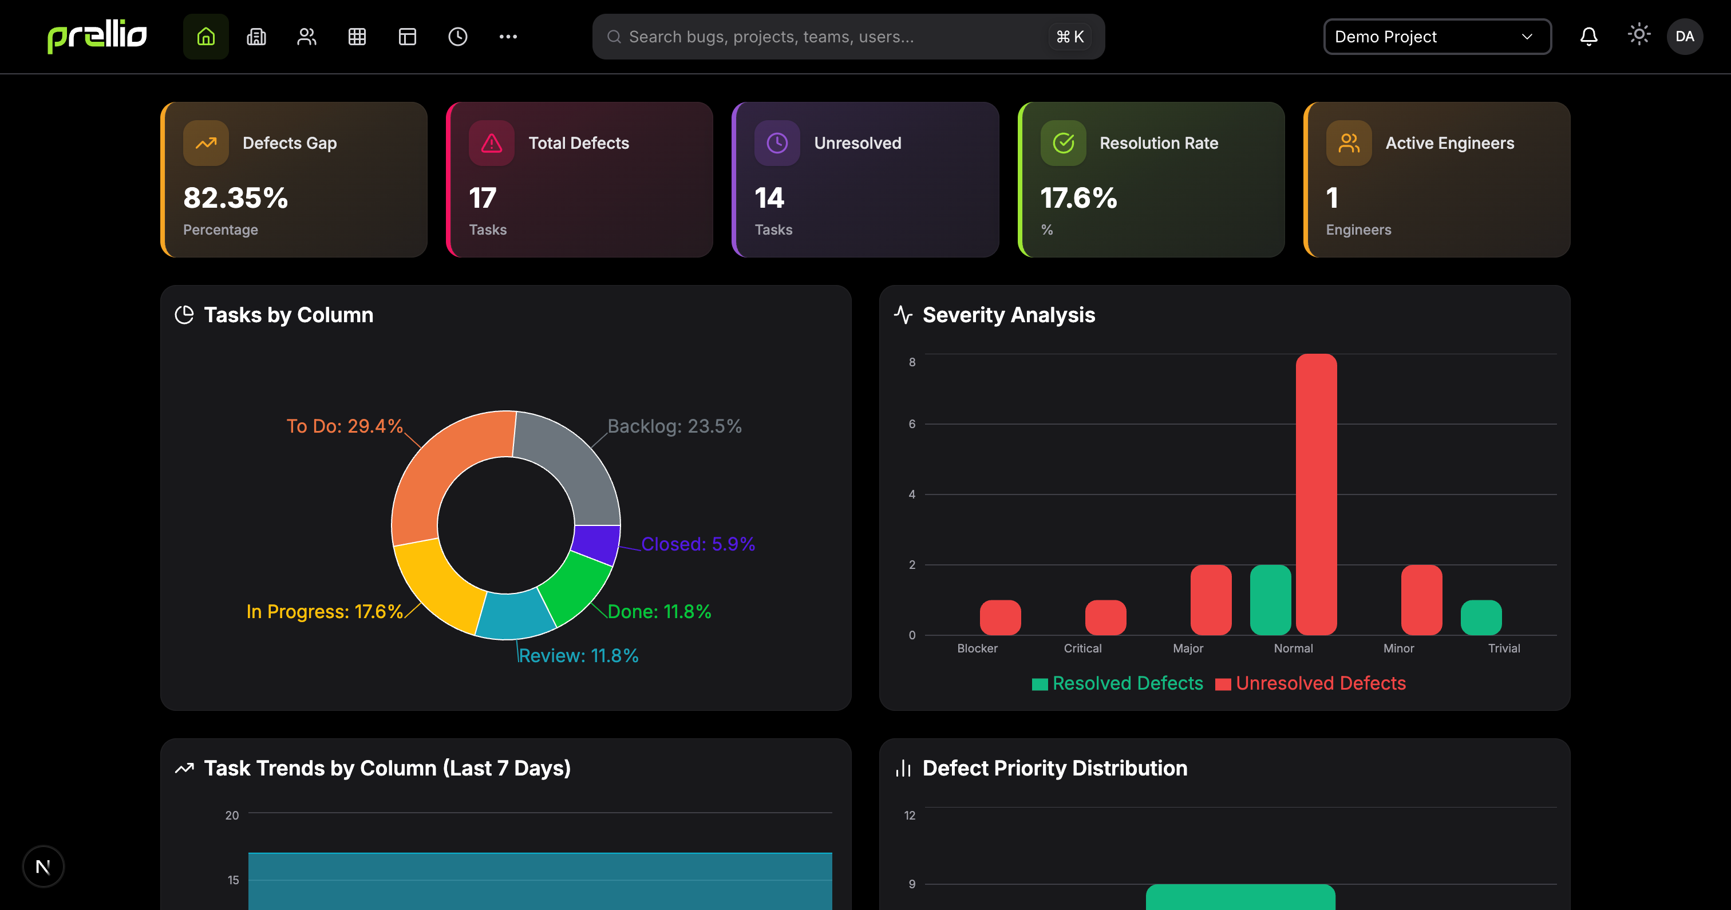Image resolution: width=1731 pixels, height=910 pixels.
Task: Click 'Closed: 5.9%' label
Action: point(698,544)
